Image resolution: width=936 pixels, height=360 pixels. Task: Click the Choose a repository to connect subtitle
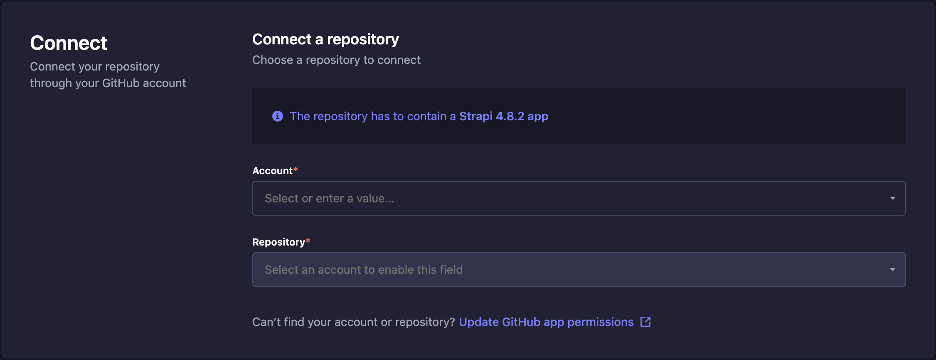click(336, 60)
